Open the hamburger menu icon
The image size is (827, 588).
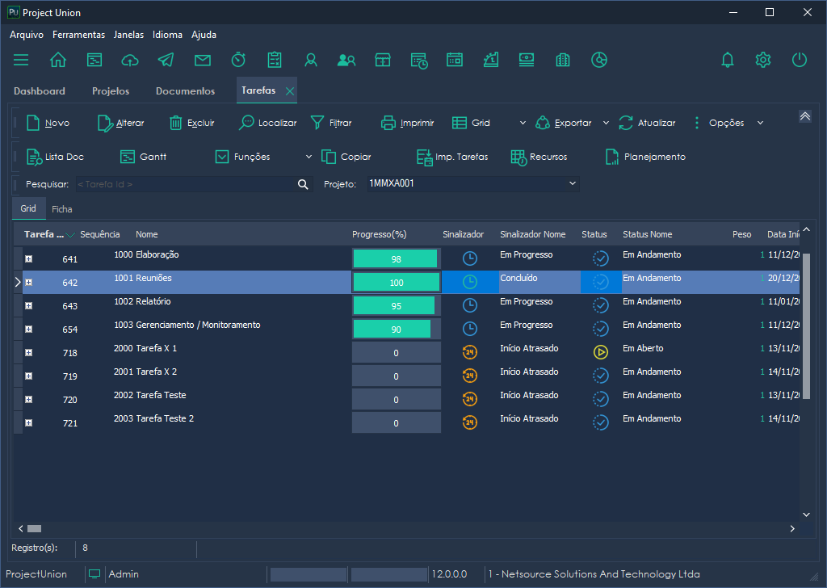click(21, 60)
